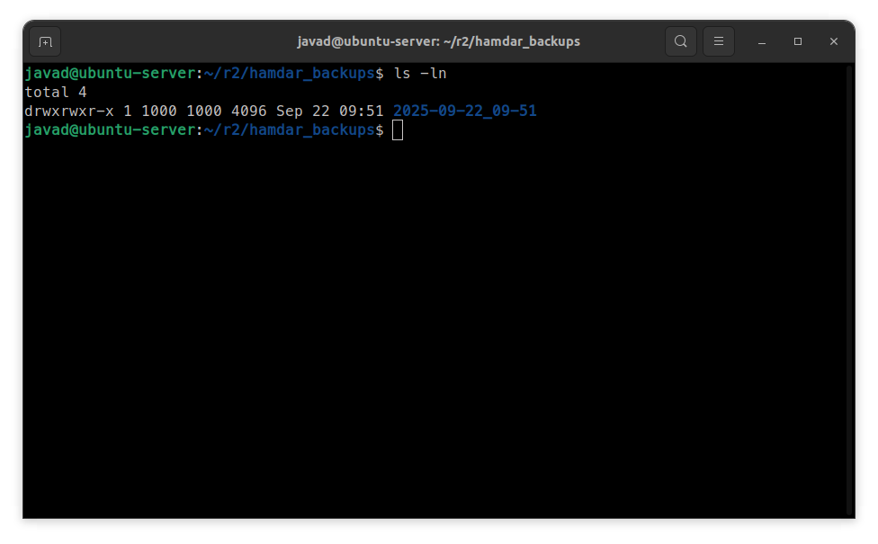The image size is (878, 544).
Task: Open the hamburger main menu
Action: pyautogui.click(x=718, y=41)
